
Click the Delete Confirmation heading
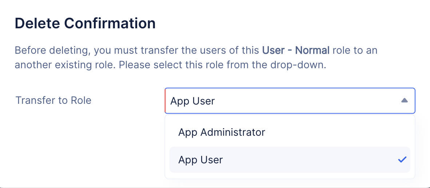[85, 23]
